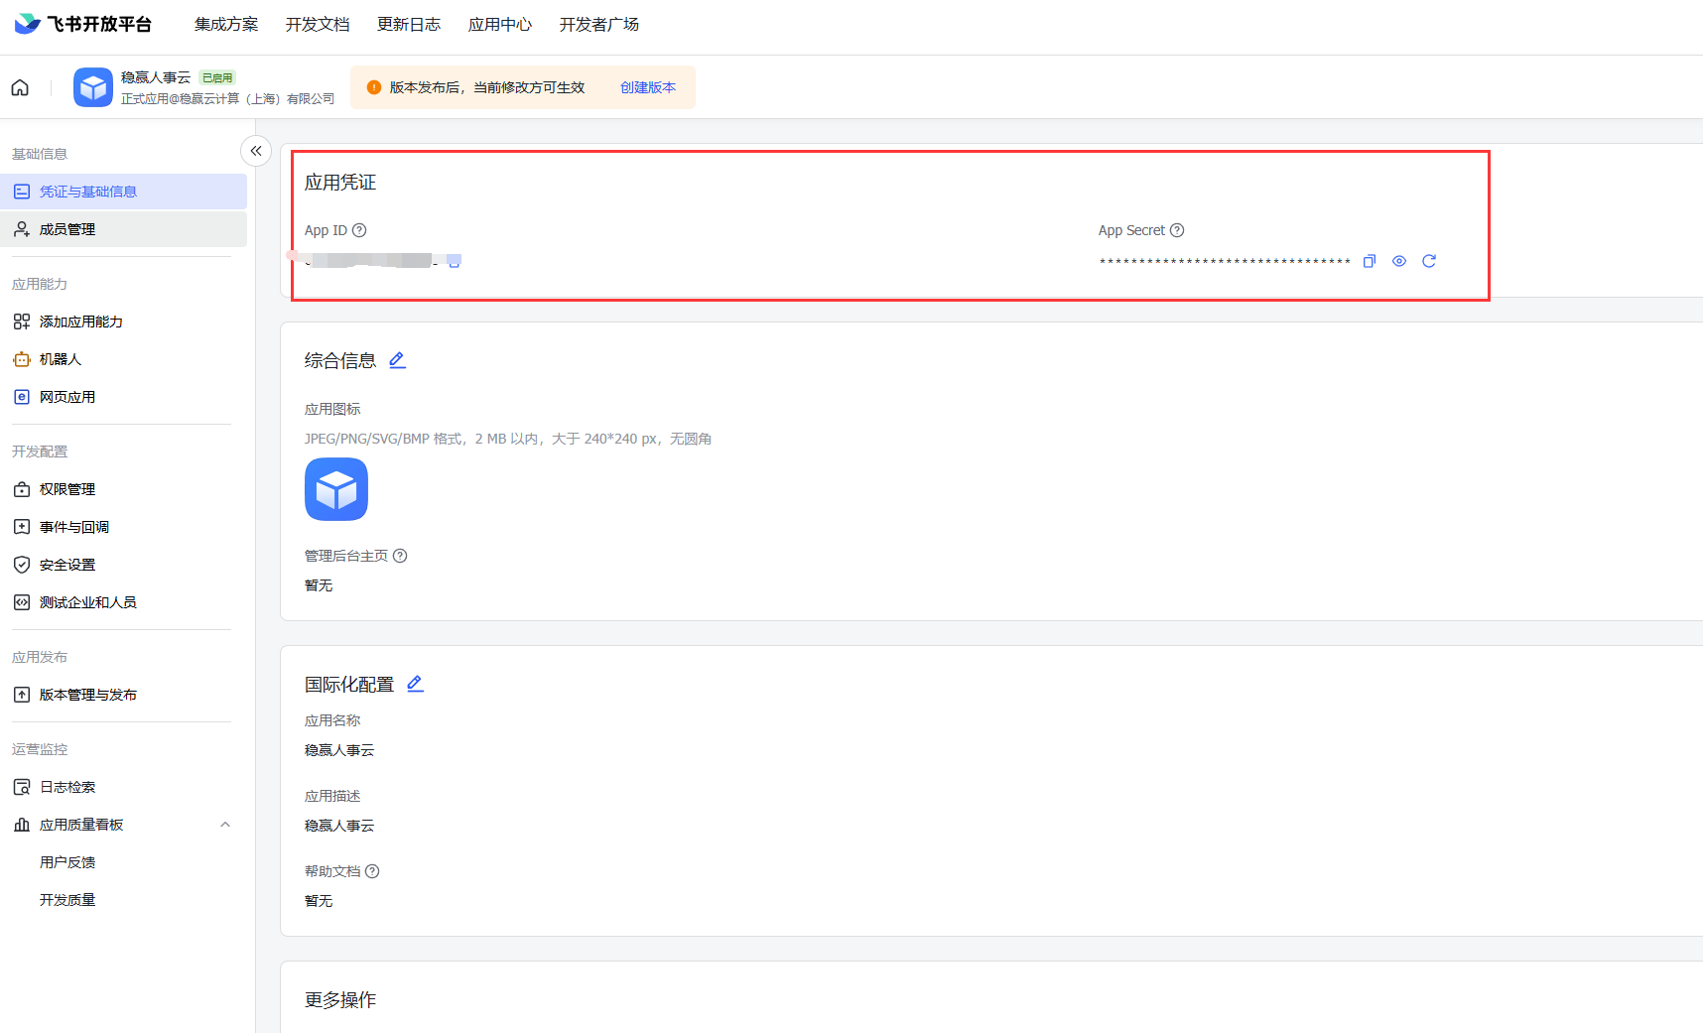Screen dimensions: 1703x1033
Task: Edit 国际化配置 with pencil icon
Action: [415, 684]
